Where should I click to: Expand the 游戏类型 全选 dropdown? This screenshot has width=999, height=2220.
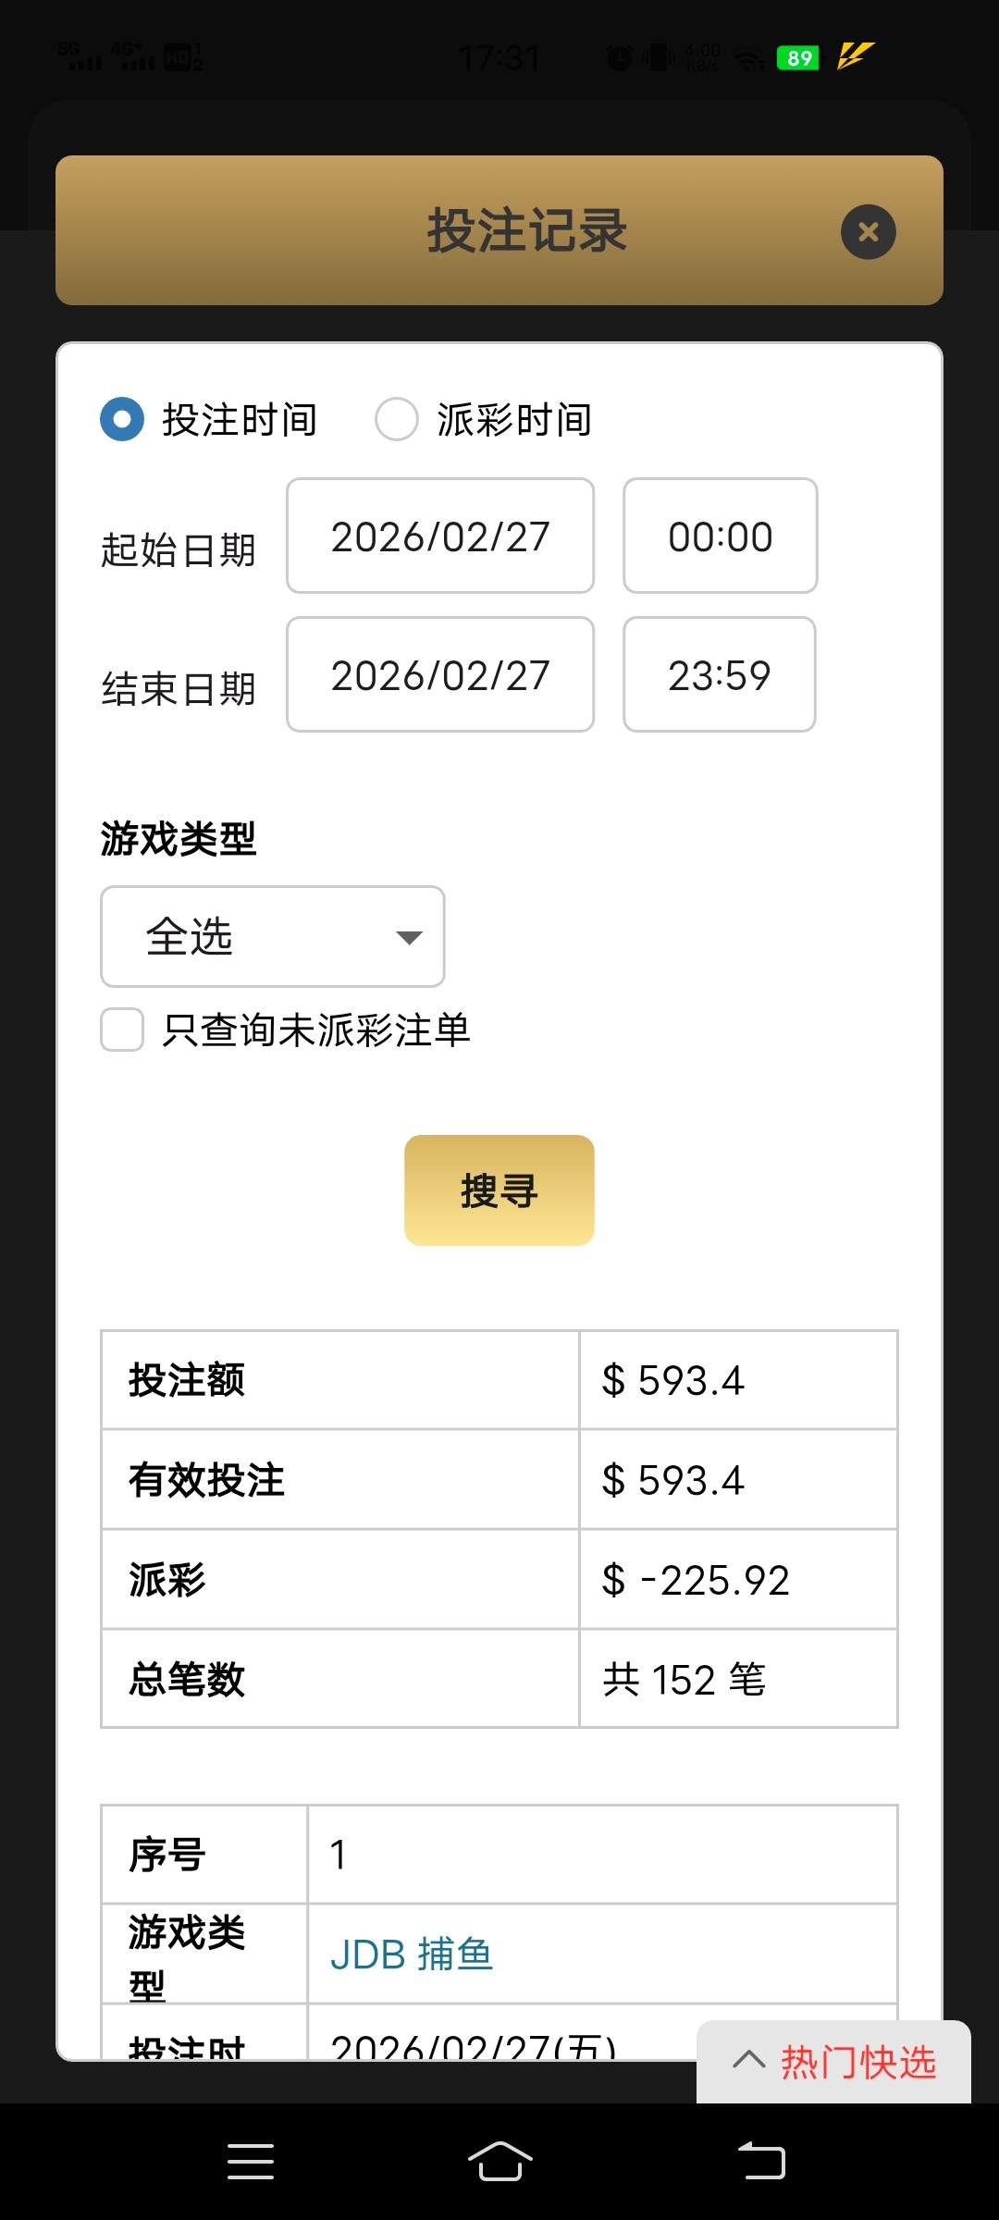(272, 937)
